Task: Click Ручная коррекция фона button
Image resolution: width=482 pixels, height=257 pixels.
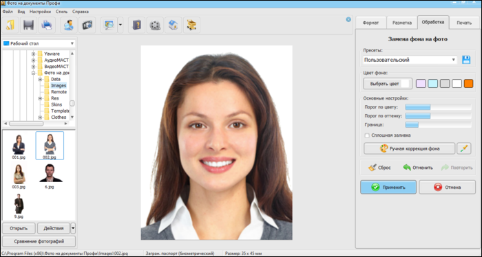Action: click(x=410, y=148)
